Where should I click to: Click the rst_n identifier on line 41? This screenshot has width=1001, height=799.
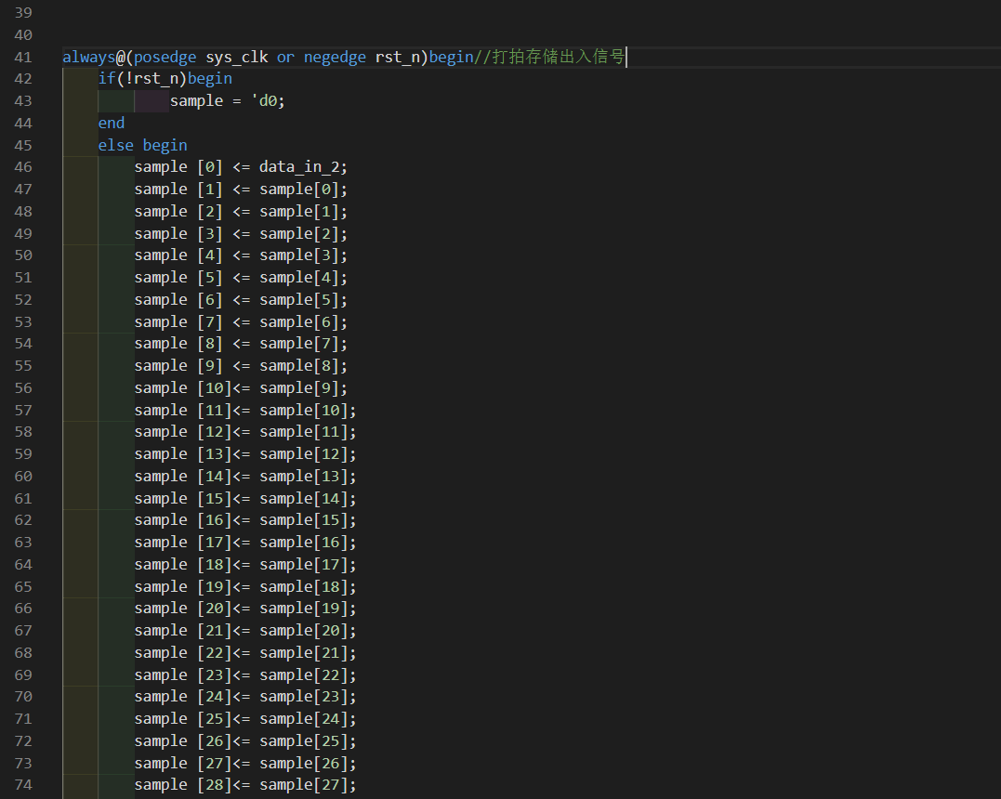[398, 57]
